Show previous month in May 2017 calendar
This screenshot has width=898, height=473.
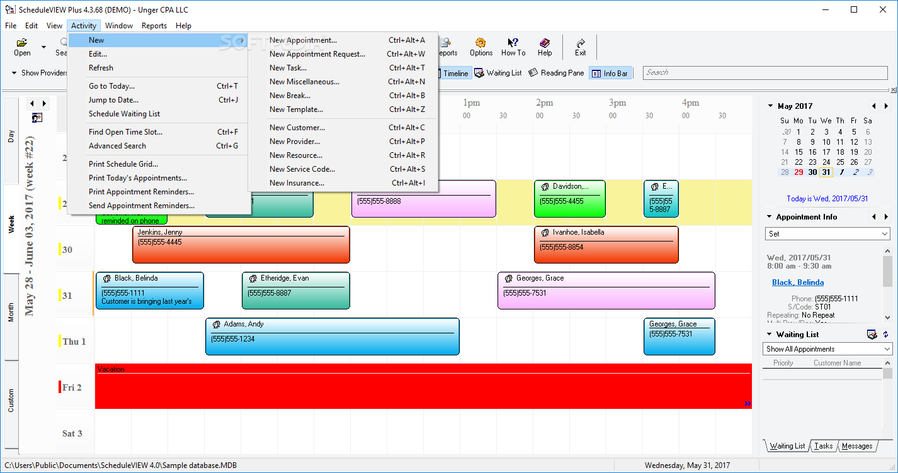873,106
